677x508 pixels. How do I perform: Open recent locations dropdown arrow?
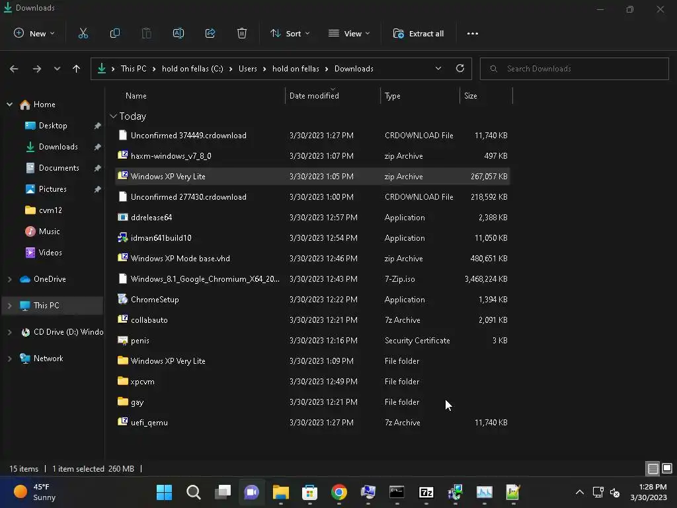tap(57, 69)
